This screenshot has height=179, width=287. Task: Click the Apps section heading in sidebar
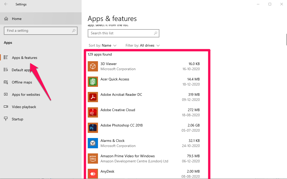8,43
